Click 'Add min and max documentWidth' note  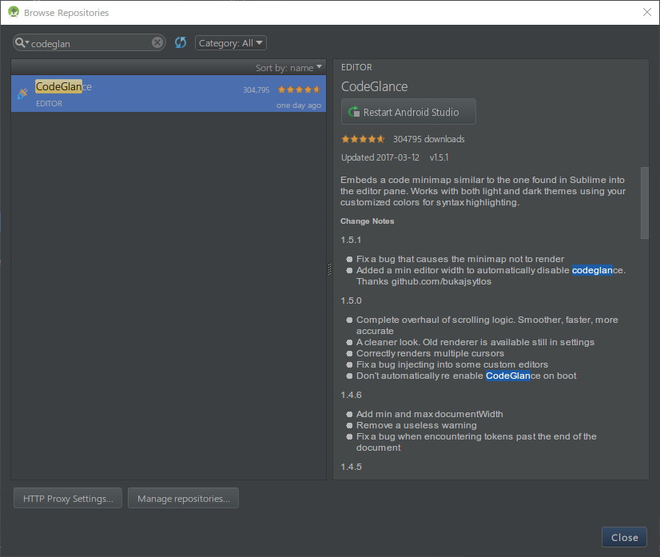(x=429, y=414)
